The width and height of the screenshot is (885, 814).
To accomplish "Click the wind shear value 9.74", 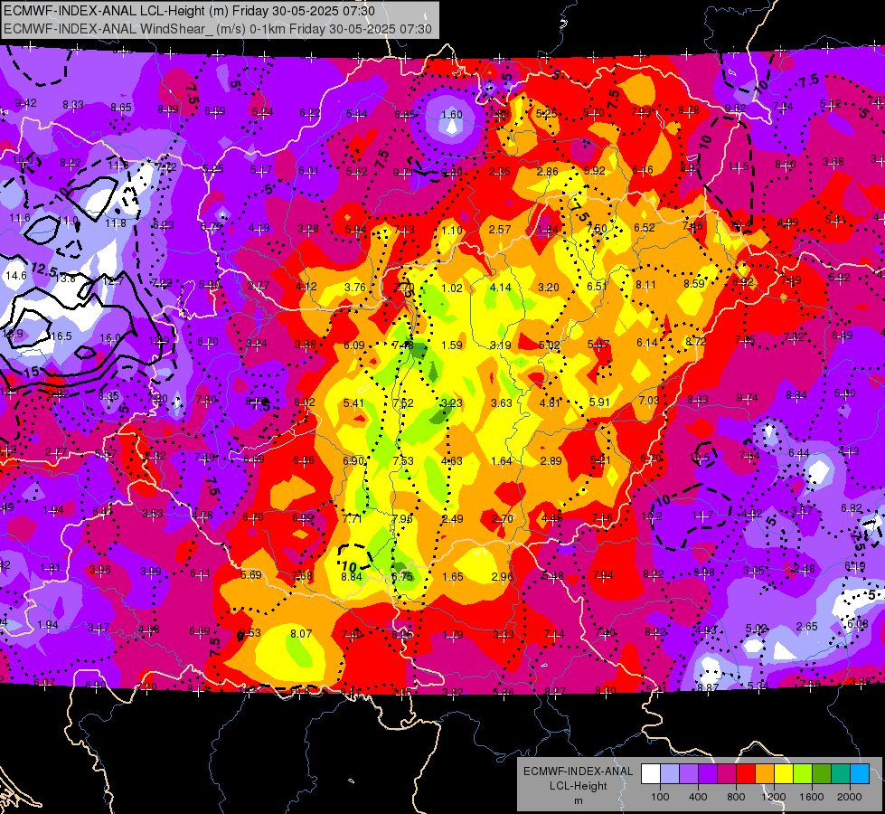I will (x=747, y=398).
